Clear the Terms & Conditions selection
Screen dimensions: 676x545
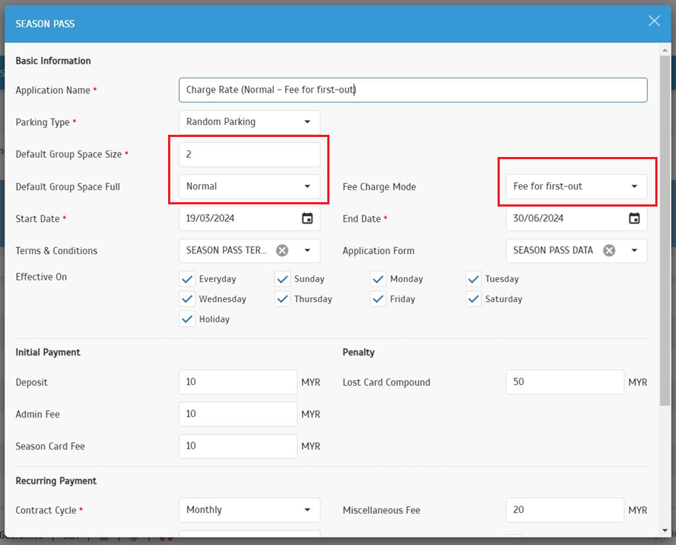pos(282,251)
